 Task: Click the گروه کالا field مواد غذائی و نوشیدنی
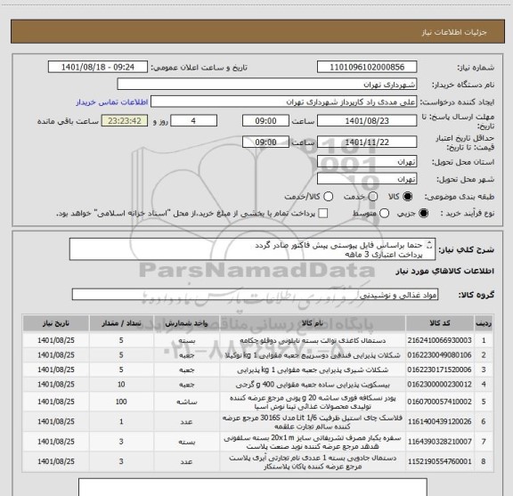click(255, 295)
